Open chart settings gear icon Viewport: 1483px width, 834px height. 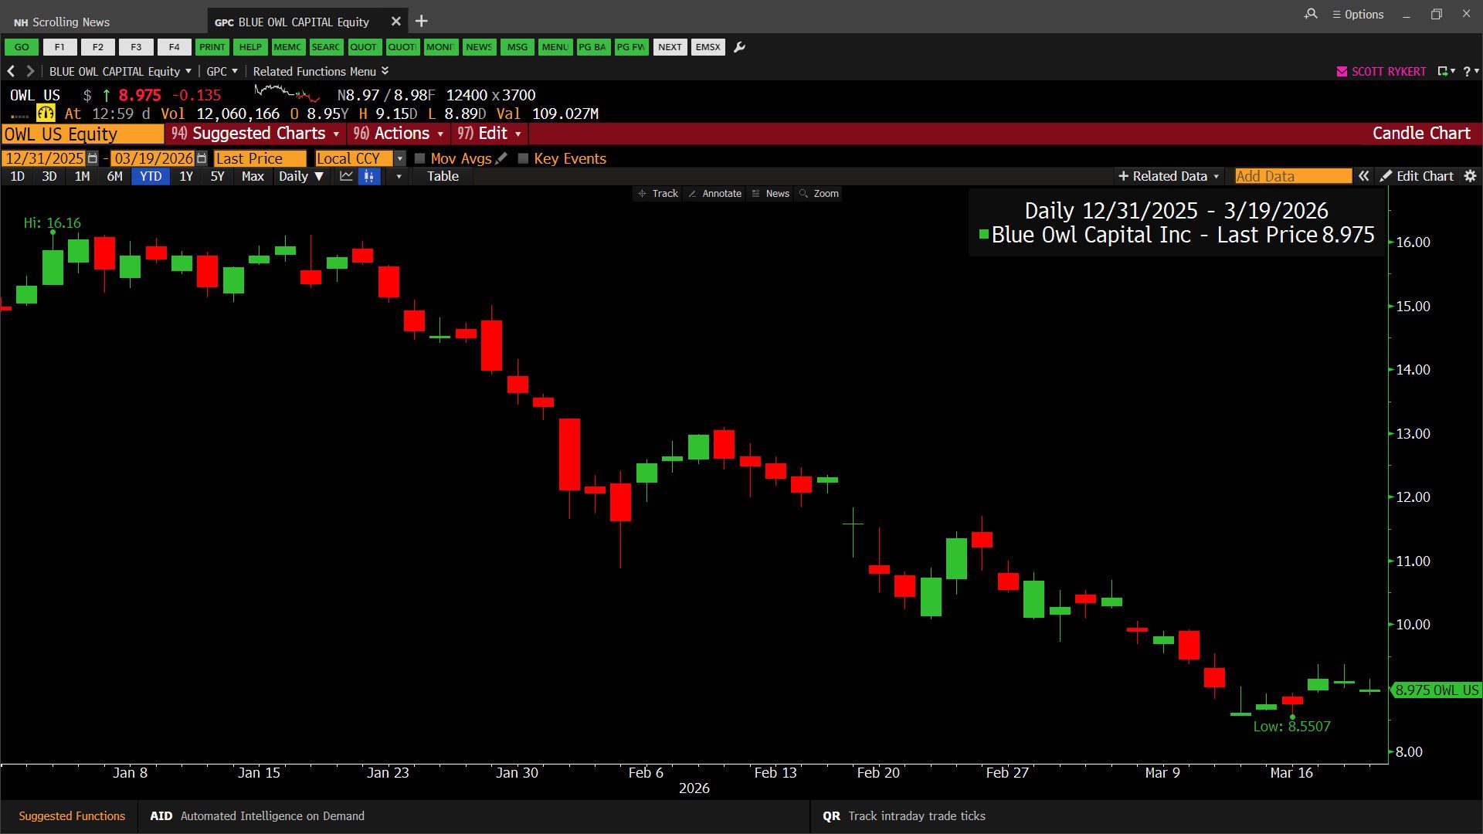point(1470,176)
